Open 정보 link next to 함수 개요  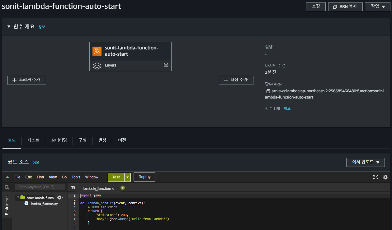pyautogui.click(x=42, y=27)
